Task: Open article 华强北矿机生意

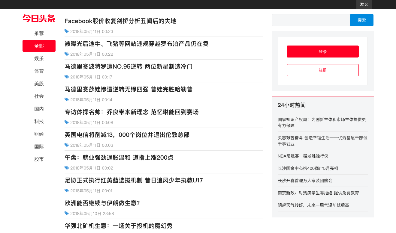Action: pyautogui.click(x=119, y=226)
